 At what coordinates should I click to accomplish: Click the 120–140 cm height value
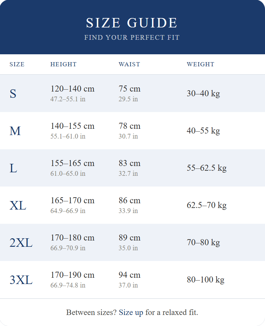(72, 89)
